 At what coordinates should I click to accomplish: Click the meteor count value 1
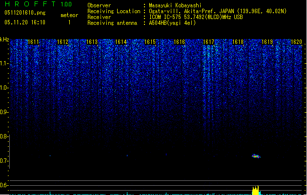point(69,22)
